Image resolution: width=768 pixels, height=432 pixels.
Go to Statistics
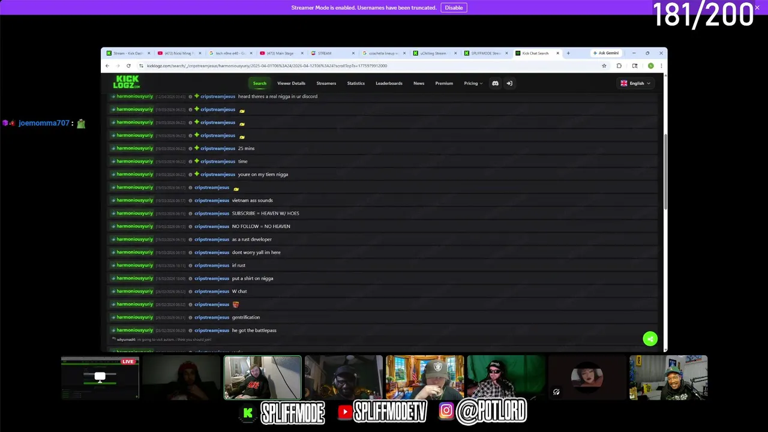click(x=356, y=83)
